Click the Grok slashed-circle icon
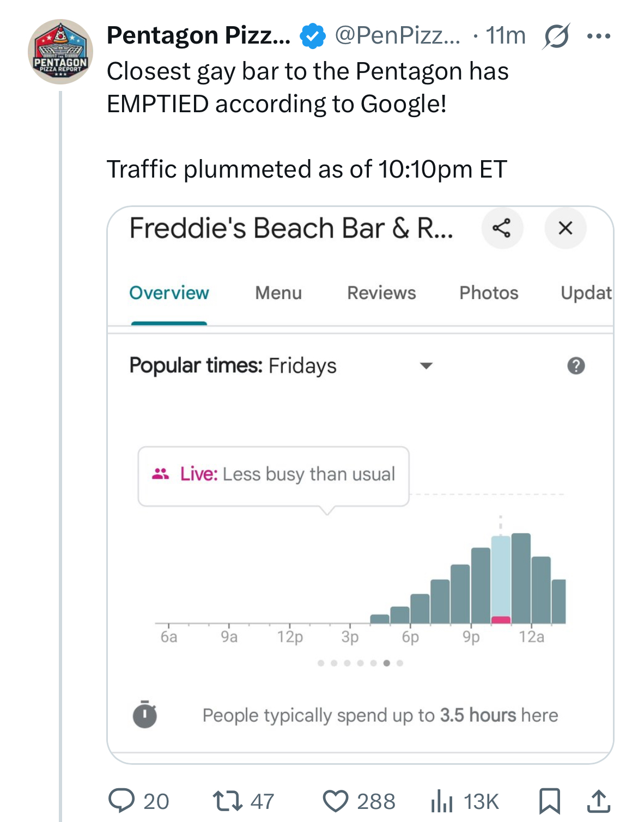Screen dimensions: 626x822 [x=556, y=36]
